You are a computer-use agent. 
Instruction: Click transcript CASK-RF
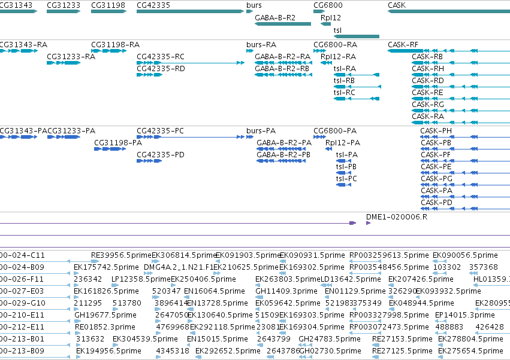coord(449,51)
